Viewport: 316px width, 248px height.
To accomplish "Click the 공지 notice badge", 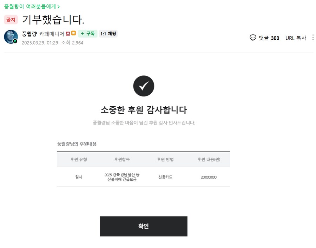I will pos(11,20).
